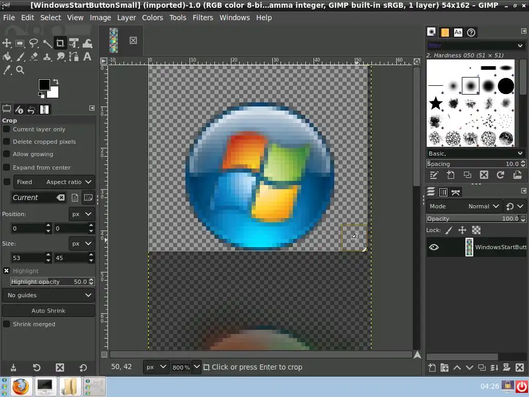Open the Colors menu
This screenshot has height=397, width=529.
click(x=152, y=18)
